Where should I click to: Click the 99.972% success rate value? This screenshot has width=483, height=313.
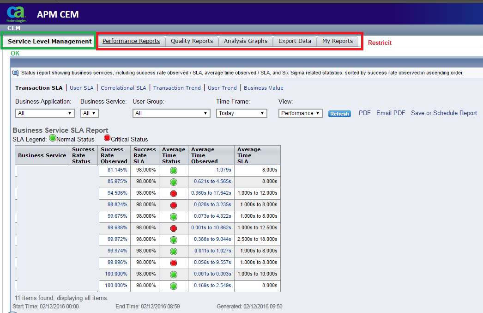117,239
